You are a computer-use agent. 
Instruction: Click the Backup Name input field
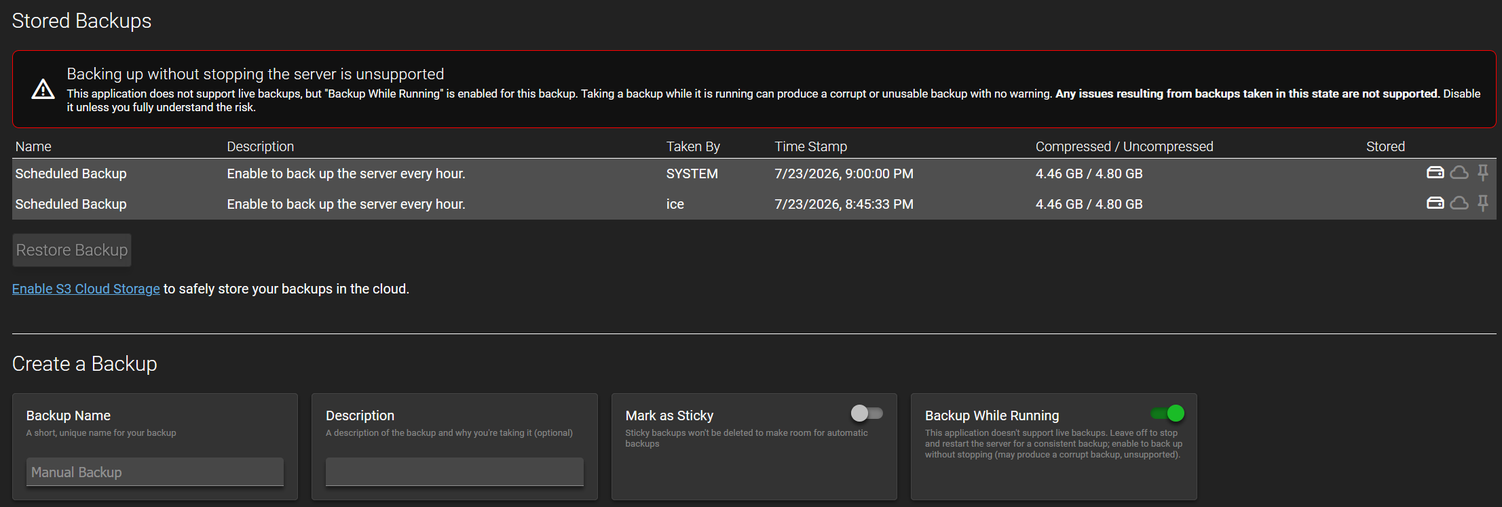155,472
